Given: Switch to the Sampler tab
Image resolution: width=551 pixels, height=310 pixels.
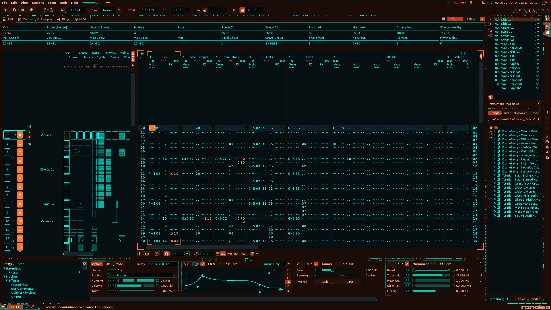Looking at the screenshot, I should coord(44,20).
